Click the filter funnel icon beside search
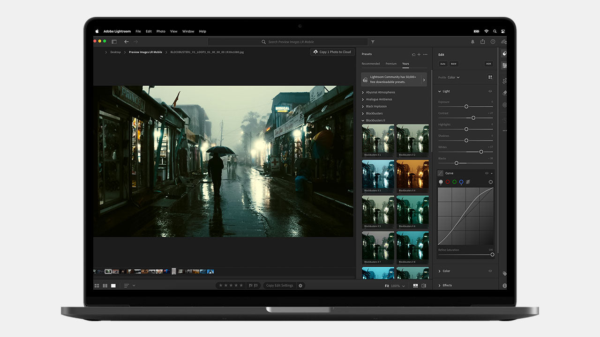Image resolution: width=600 pixels, height=337 pixels. point(373,42)
